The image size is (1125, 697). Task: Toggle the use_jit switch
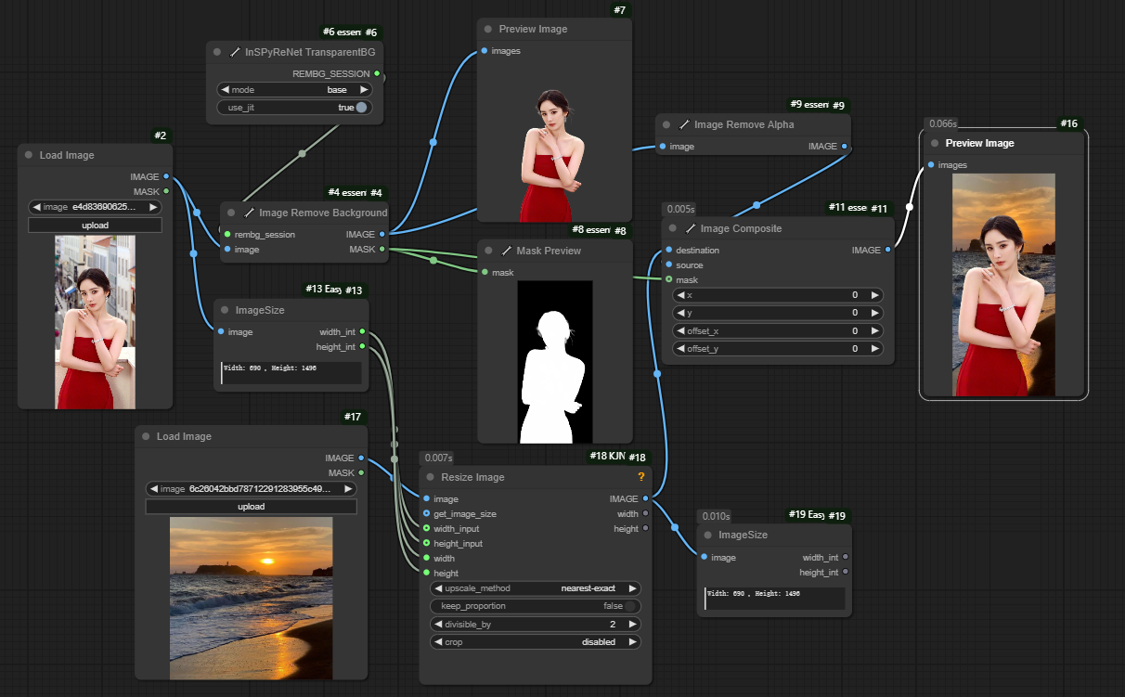pyautogui.click(x=360, y=108)
